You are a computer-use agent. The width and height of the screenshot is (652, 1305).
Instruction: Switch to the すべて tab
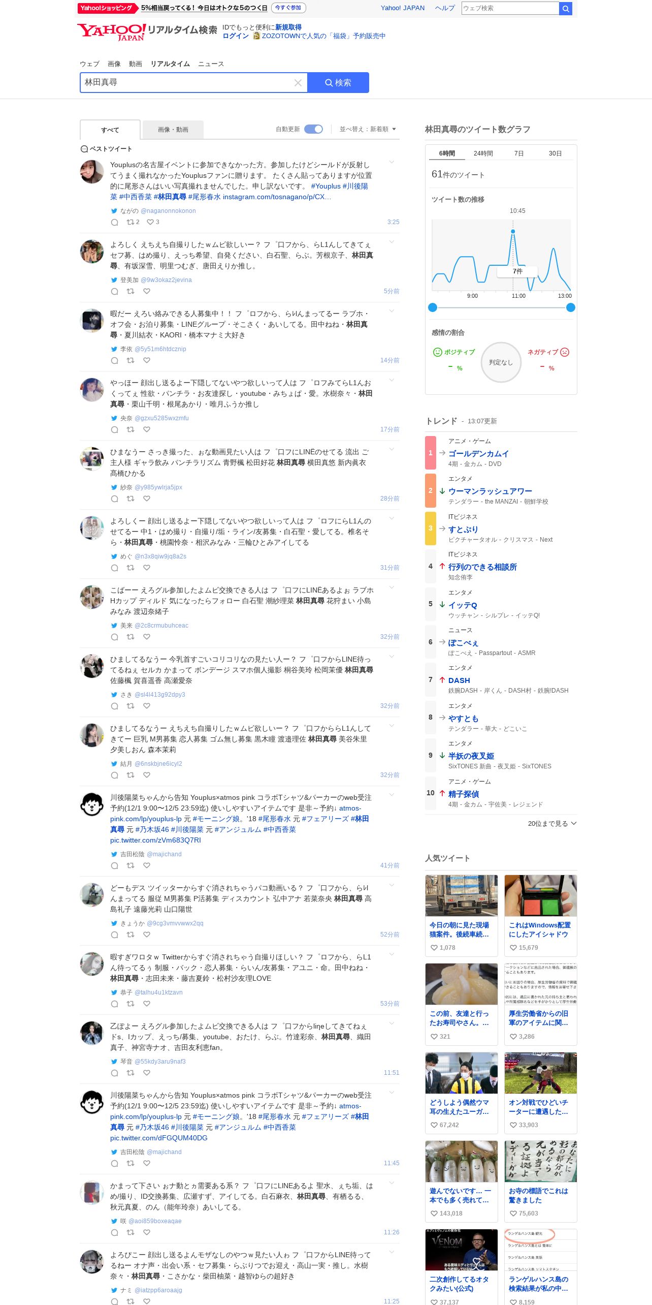click(x=110, y=130)
